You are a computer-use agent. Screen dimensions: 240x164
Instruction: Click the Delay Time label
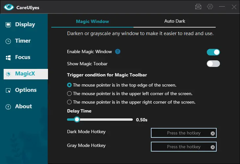pyautogui.click(x=79, y=111)
